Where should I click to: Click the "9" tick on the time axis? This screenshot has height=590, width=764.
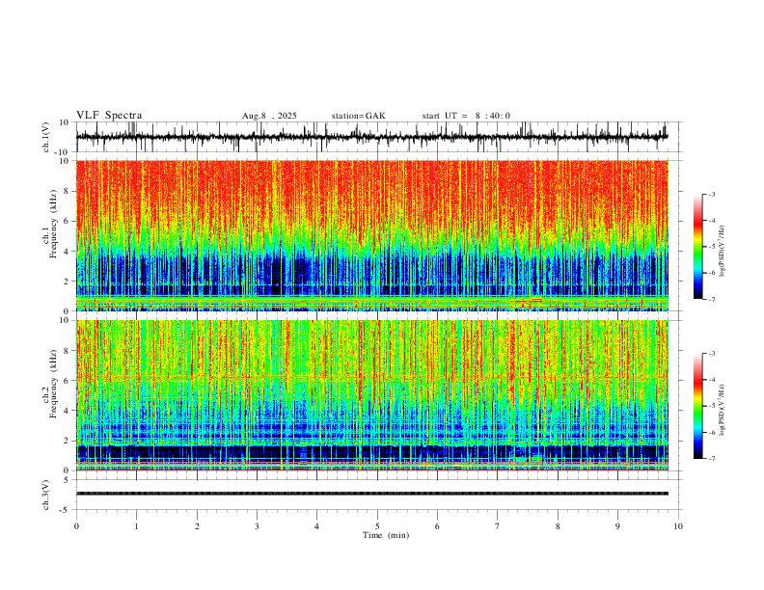[617, 526]
